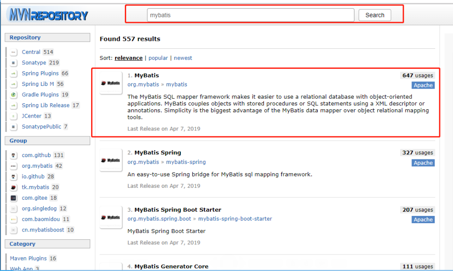Click the Apache license tag for MyBatis Spring
The width and height of the screenshot is (453, 271).
[423, 163]
